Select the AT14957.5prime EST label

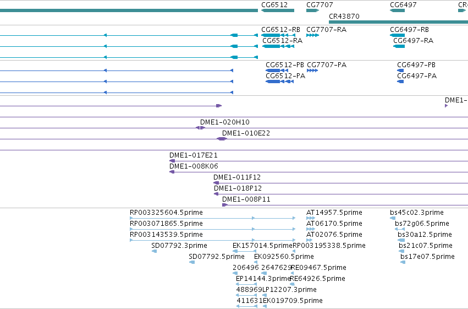(x=334, y=213)
